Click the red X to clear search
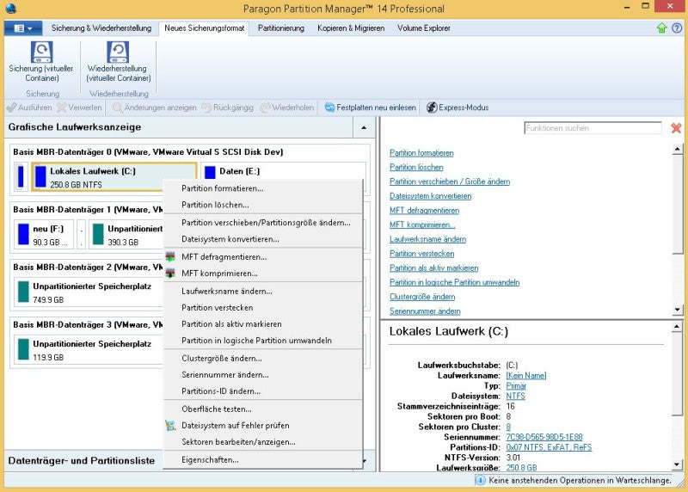Viewport: 688px width, 492px height. (x=676, y=128)
